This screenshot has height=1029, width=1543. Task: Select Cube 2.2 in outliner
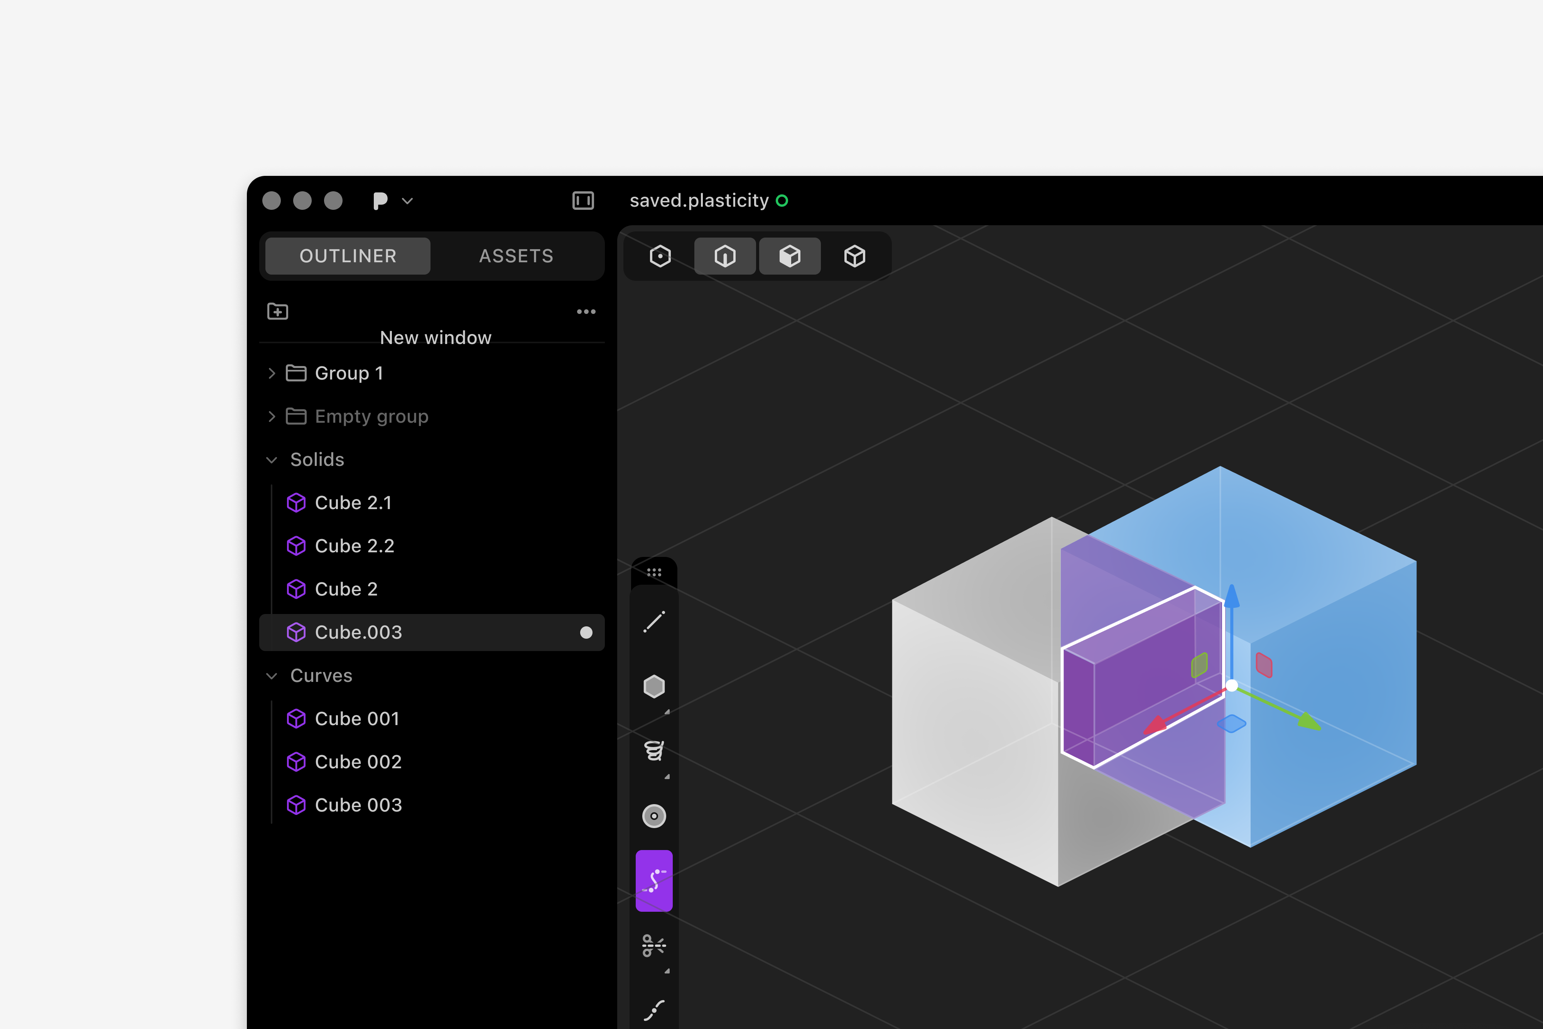[x=355, y=546]
